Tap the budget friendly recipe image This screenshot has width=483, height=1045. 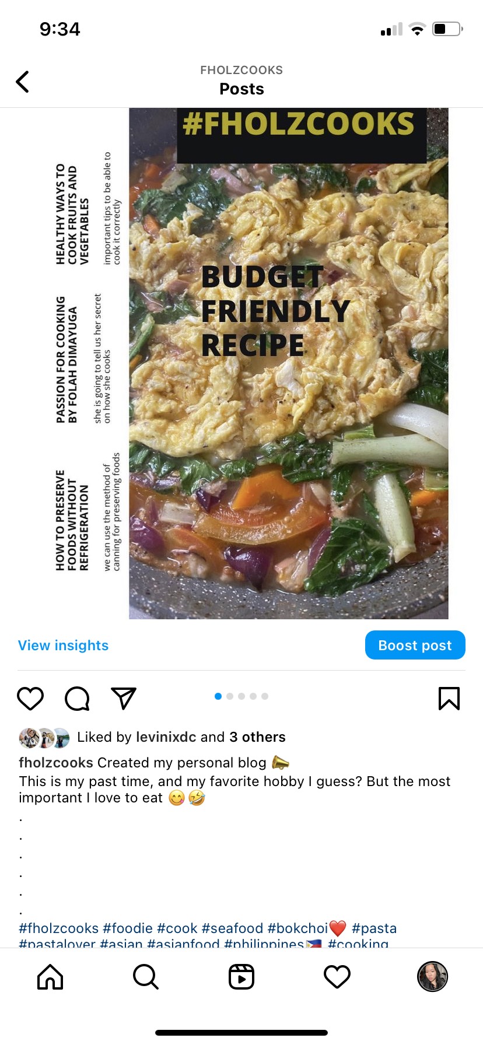(x=289, y=363)
